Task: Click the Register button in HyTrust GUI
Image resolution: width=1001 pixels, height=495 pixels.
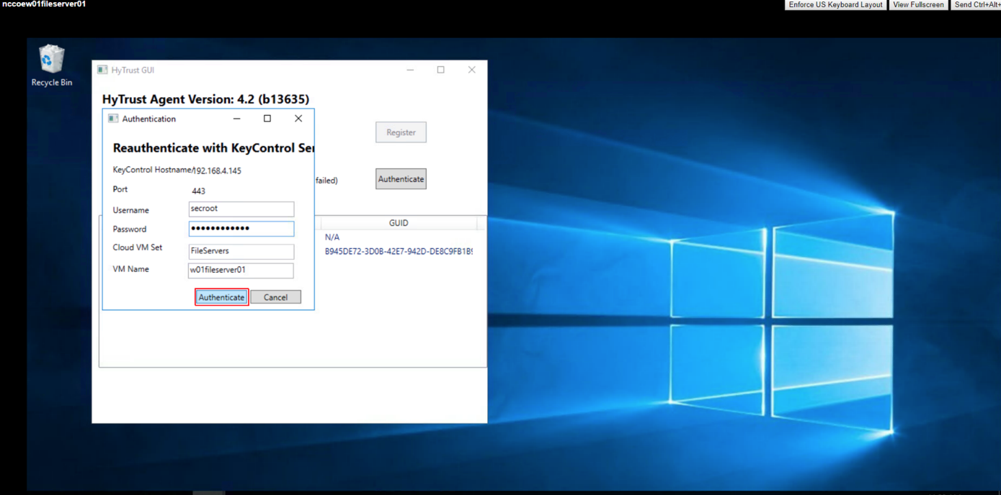Action: (x=401, y=132)
